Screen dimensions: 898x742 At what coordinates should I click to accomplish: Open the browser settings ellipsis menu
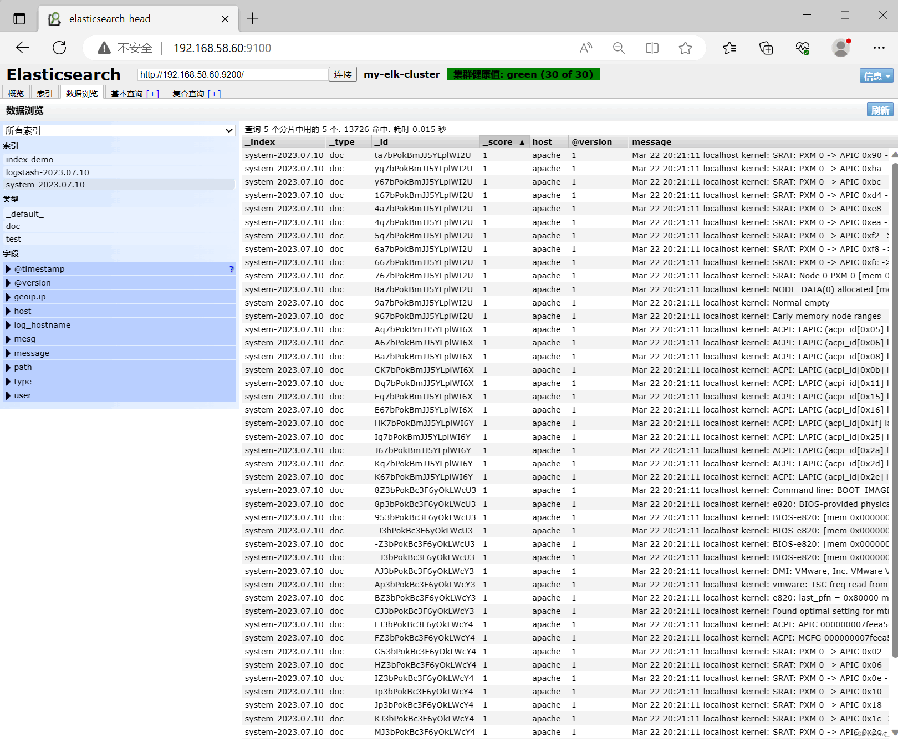879,48
